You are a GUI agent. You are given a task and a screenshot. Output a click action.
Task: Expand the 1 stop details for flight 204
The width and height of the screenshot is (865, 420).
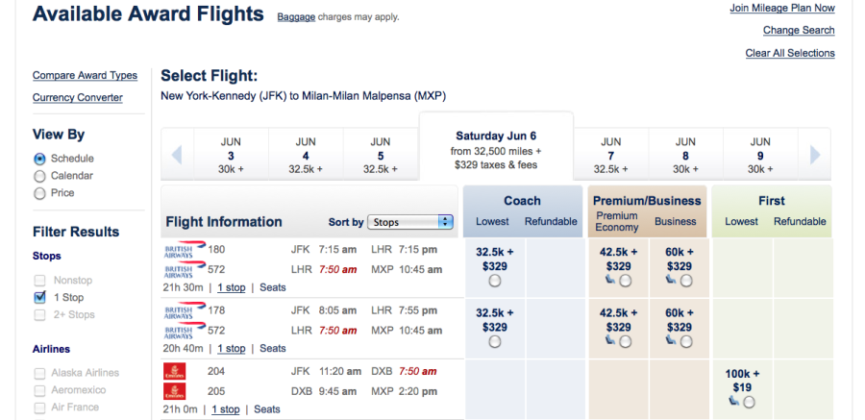(x=226, y=409)
